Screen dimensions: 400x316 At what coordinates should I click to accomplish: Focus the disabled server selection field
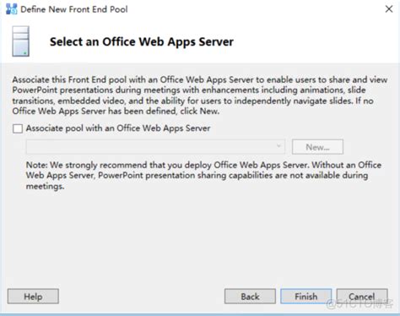click(155, 146)
